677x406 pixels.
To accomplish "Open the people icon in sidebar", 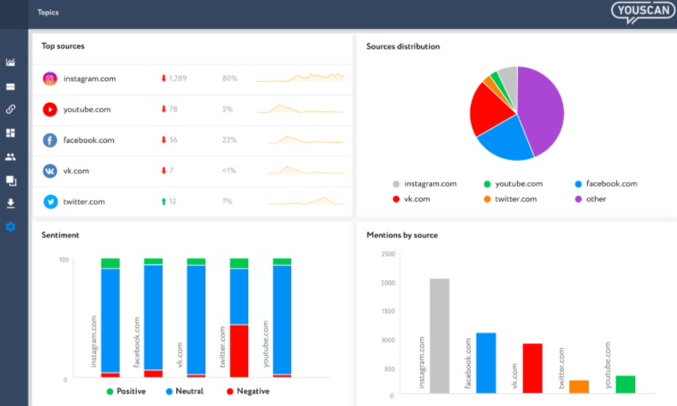I will click(x=10, y=157).
